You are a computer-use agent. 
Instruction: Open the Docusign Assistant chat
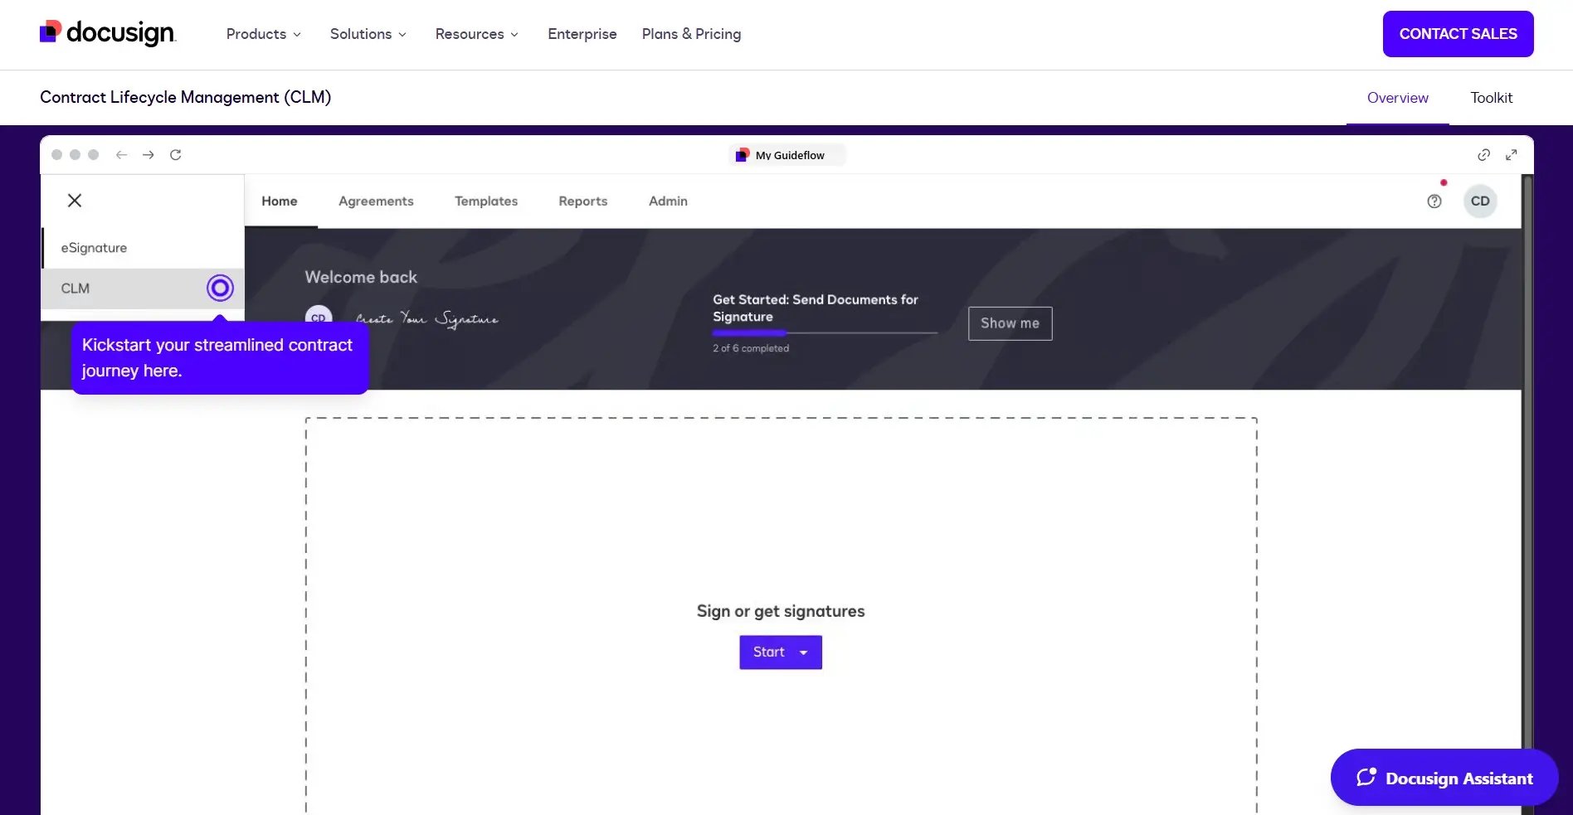click(1444, 778)
